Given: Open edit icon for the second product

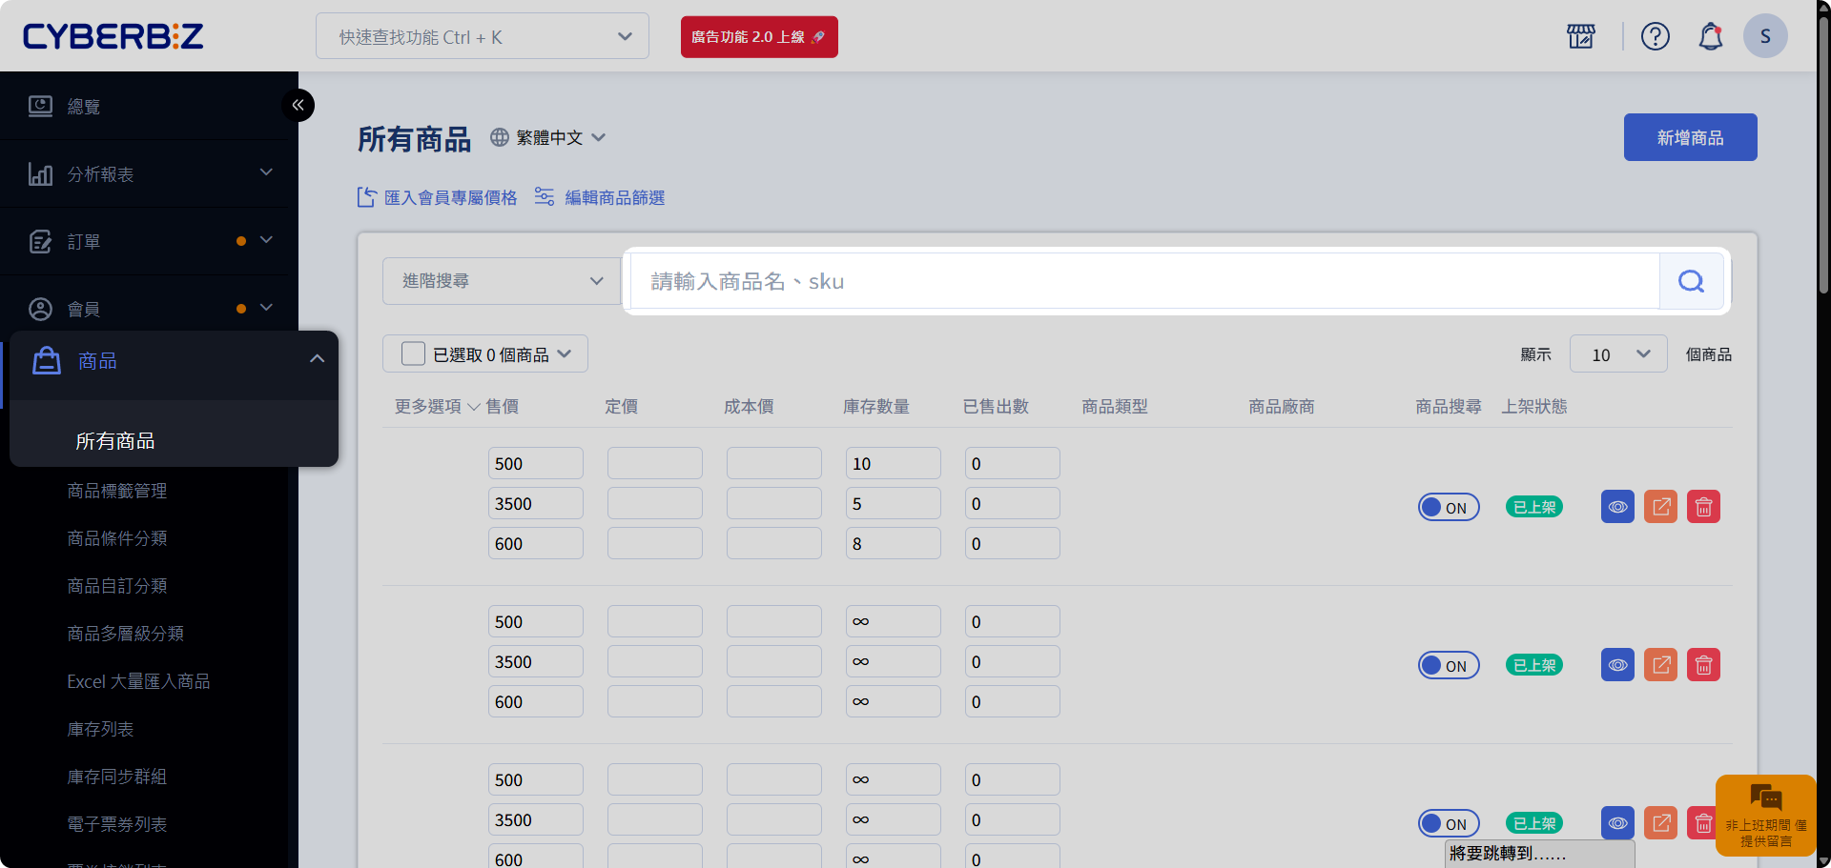Looking at the screenshot, I should coord(1660,665).
